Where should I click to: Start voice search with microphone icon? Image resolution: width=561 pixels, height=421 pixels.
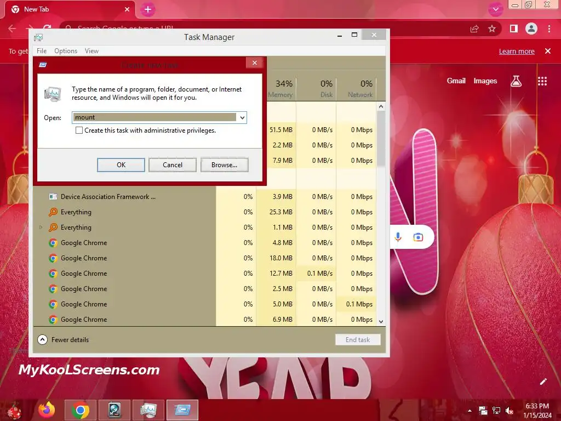point(398,237)
